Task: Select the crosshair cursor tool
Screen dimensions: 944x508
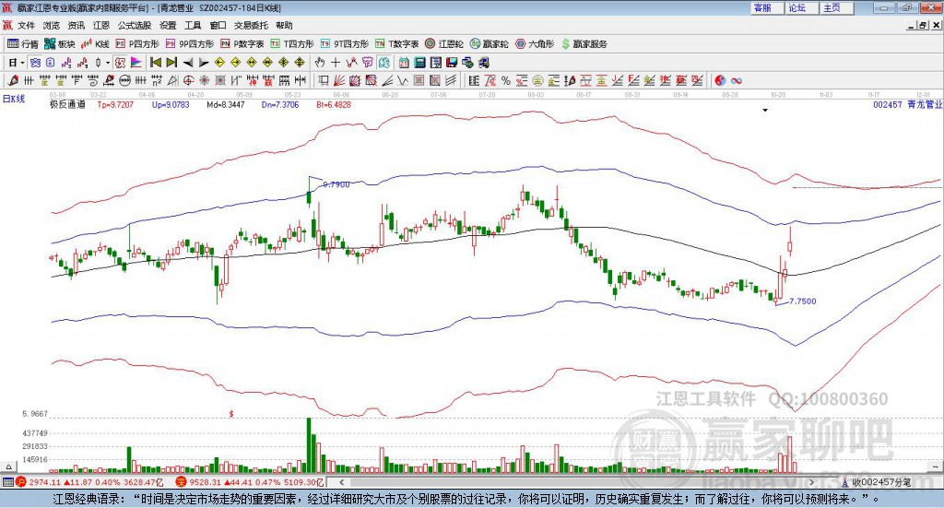Action: click(x=336, y=62)
